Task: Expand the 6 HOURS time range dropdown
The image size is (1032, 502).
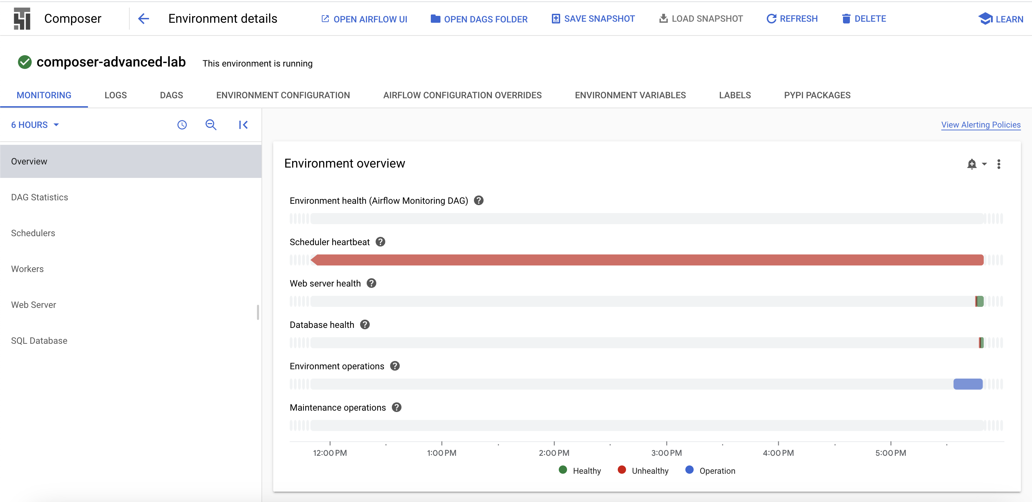Action: [x=34, y=124]
